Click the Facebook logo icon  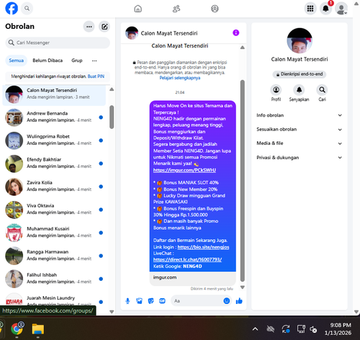[12, 9]
